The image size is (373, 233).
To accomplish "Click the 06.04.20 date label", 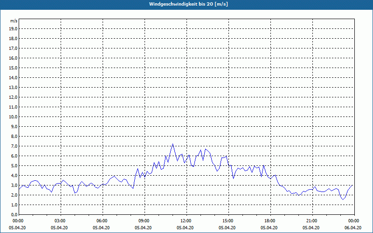I will tap(353, 228).
